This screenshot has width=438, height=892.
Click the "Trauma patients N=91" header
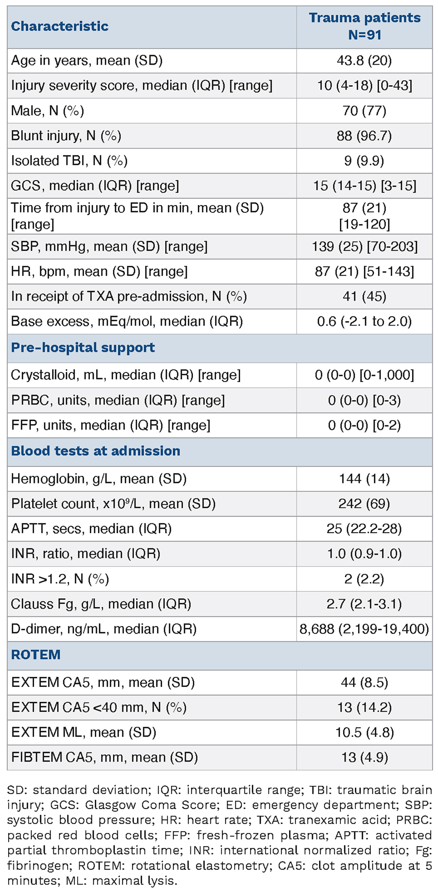[365, 26]
